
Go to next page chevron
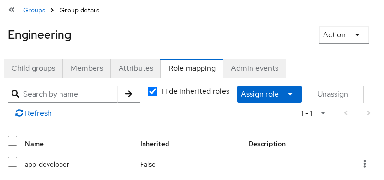point(368,113)
